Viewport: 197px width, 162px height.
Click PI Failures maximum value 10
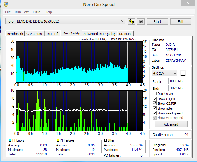[93, 150]
